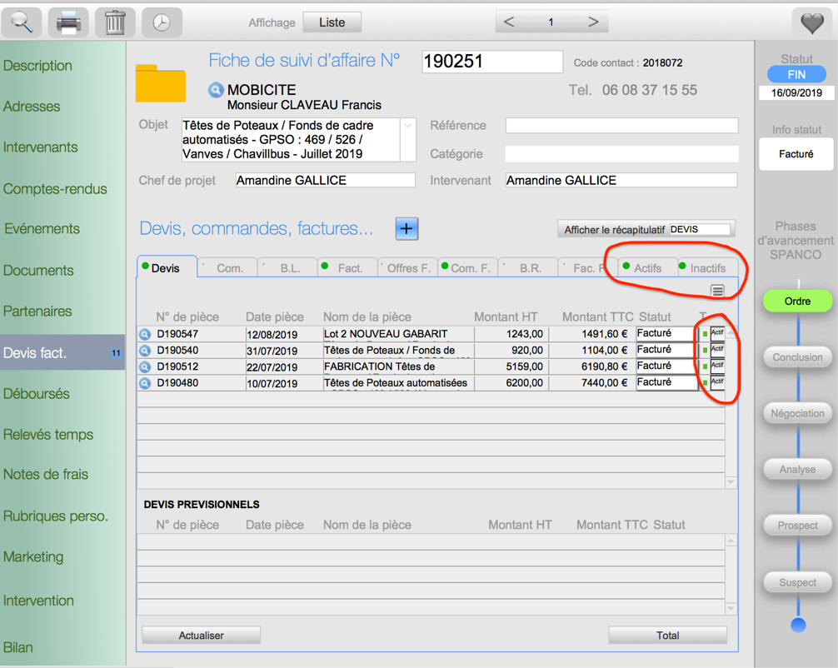Toggle the Actif box for quote D190512

[716, 366]
